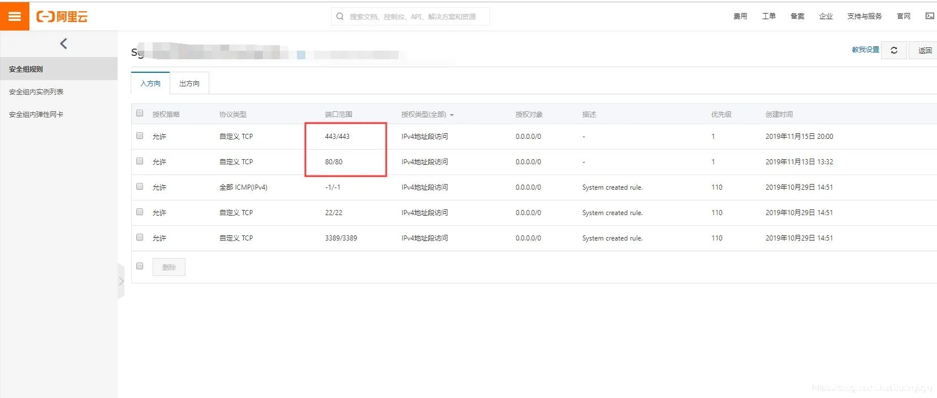The height and width of the screenshot is (398, 937).
Task: Switch to the 出方向 tab
Action: pos(189,84)
